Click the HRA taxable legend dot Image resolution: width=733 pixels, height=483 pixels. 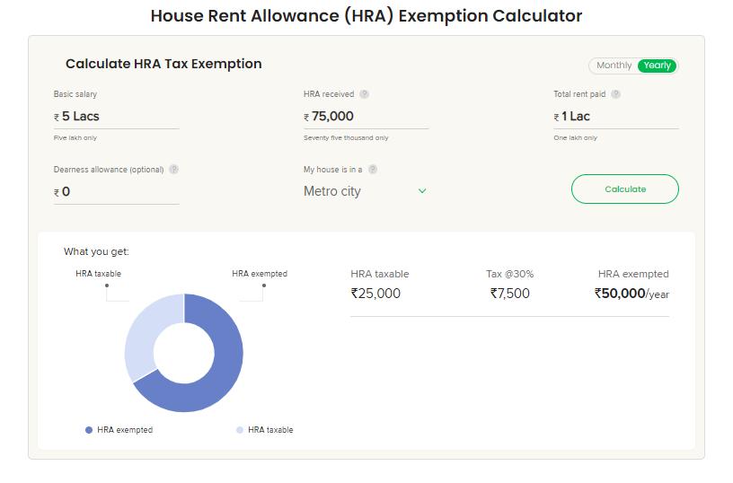(x=240, y=430)
